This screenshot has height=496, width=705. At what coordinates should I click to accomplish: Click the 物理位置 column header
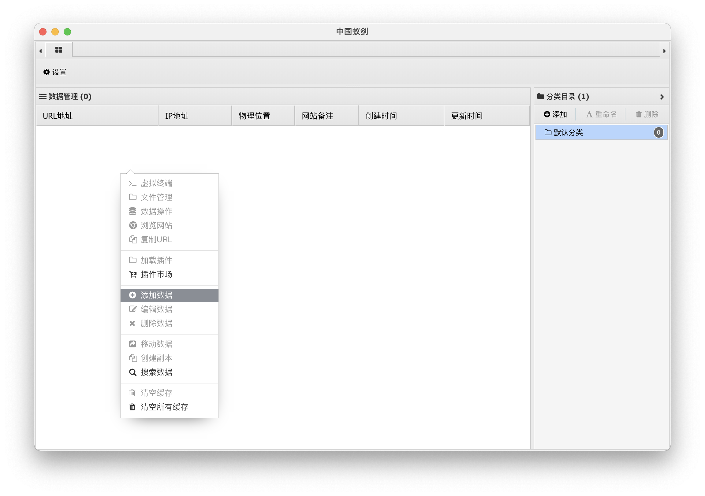coord(263,116)
